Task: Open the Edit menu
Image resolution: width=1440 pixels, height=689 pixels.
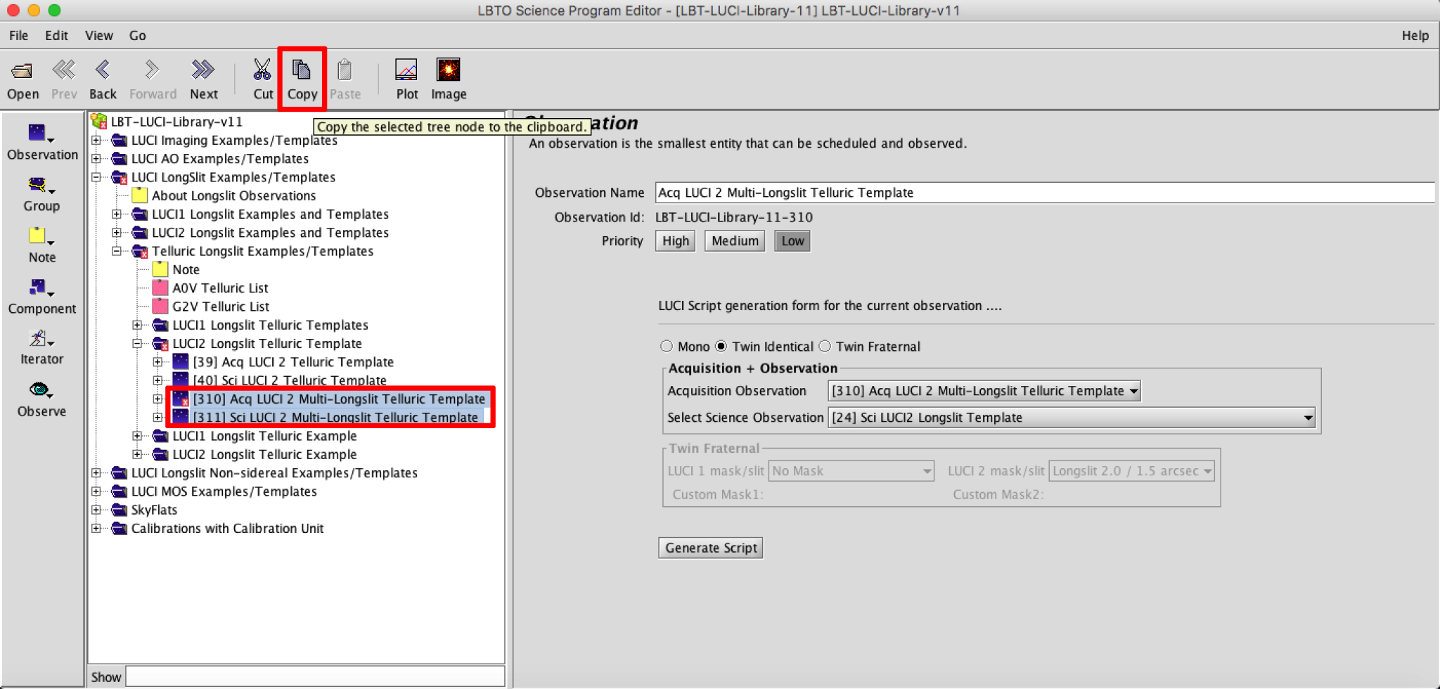Action: (x=56, y=35)
